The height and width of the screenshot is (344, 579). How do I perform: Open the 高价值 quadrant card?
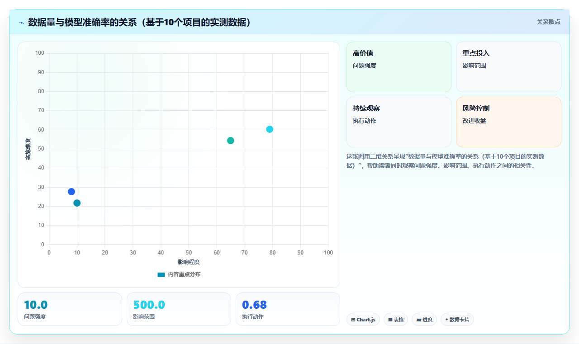399,67
